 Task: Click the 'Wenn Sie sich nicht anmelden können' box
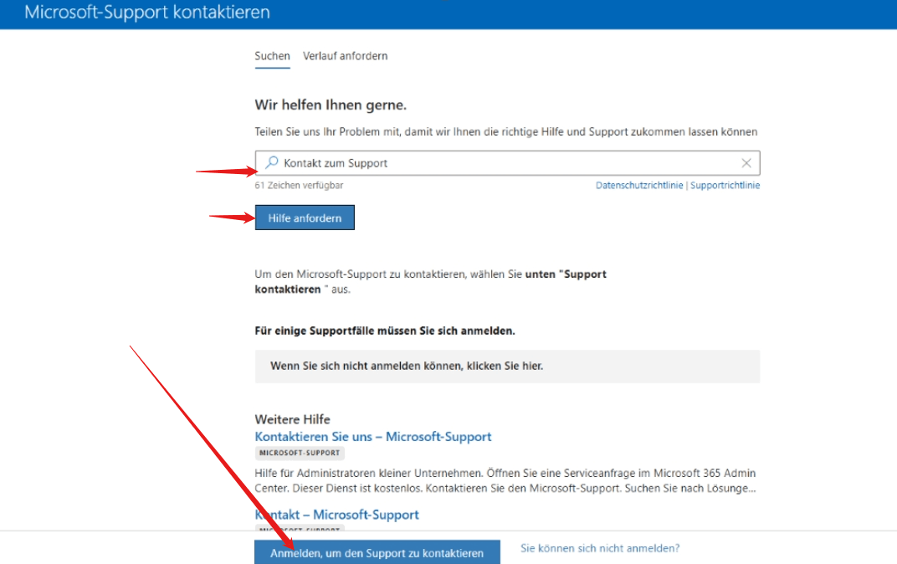[507, 366]
